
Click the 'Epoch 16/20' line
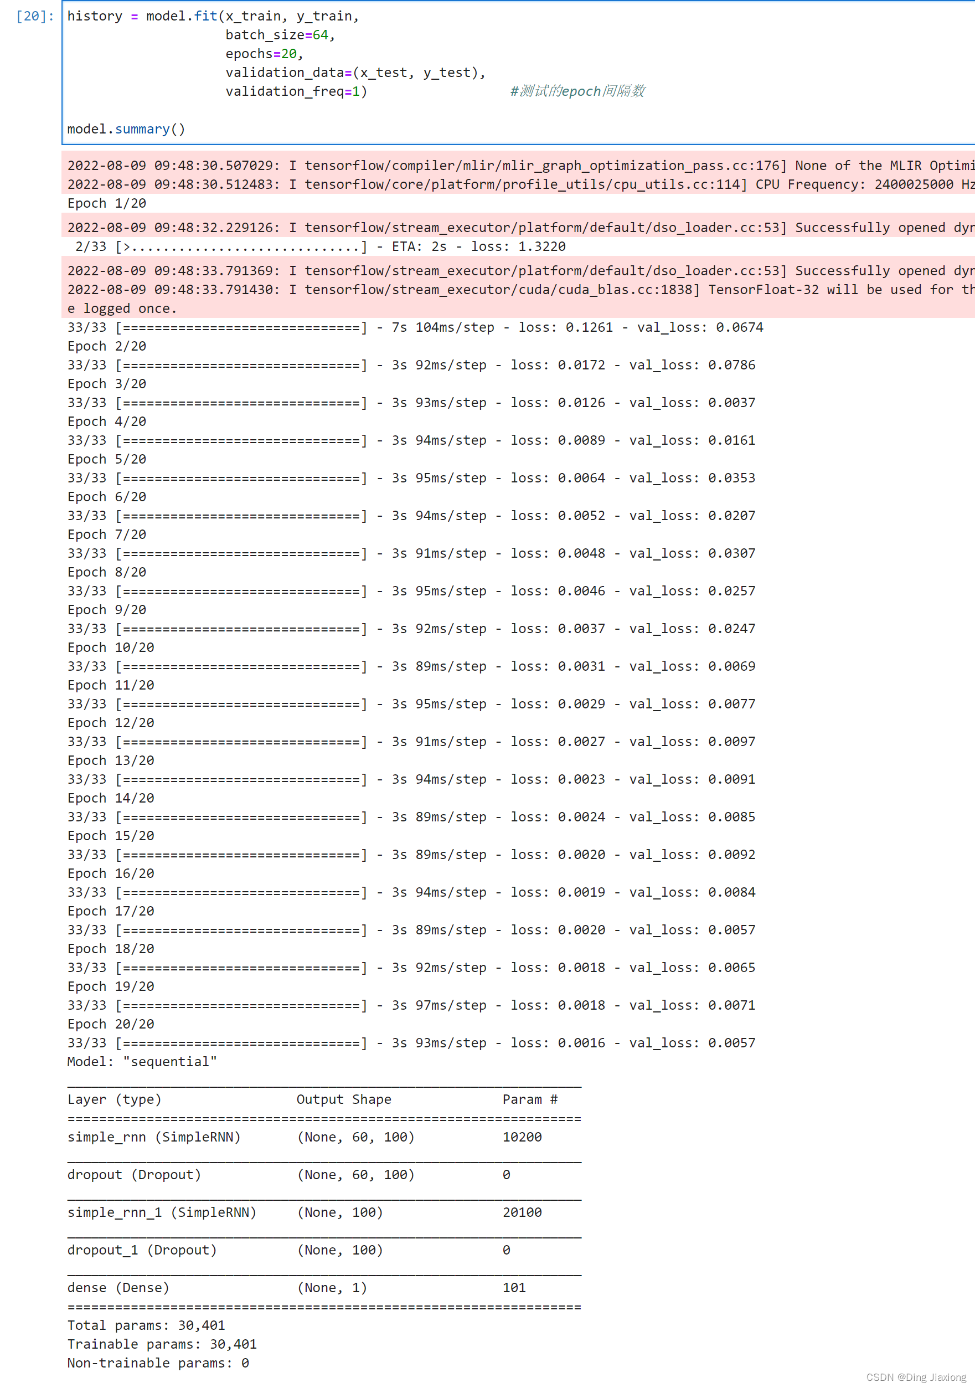tap(111, 873)
